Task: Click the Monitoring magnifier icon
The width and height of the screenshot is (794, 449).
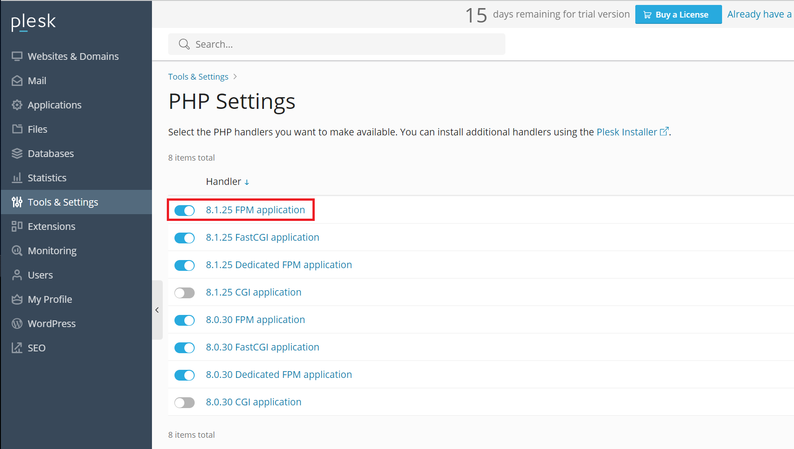Action: tap(17, 251)
